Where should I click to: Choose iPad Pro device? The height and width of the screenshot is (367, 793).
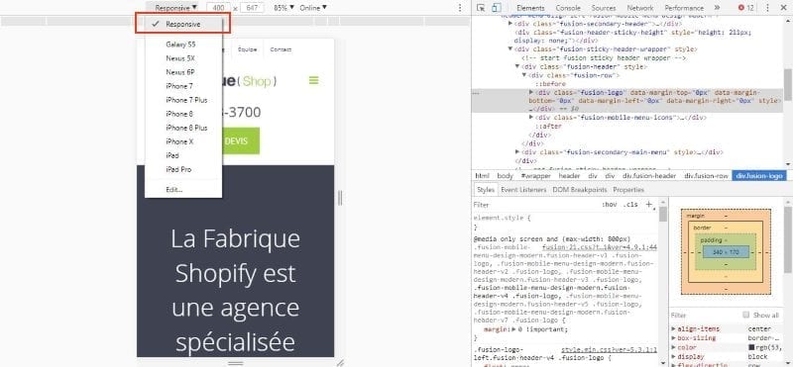(183, 169)
